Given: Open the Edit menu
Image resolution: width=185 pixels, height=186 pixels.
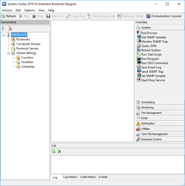Looking at the screenshot, I should click(x=18, y=10).
